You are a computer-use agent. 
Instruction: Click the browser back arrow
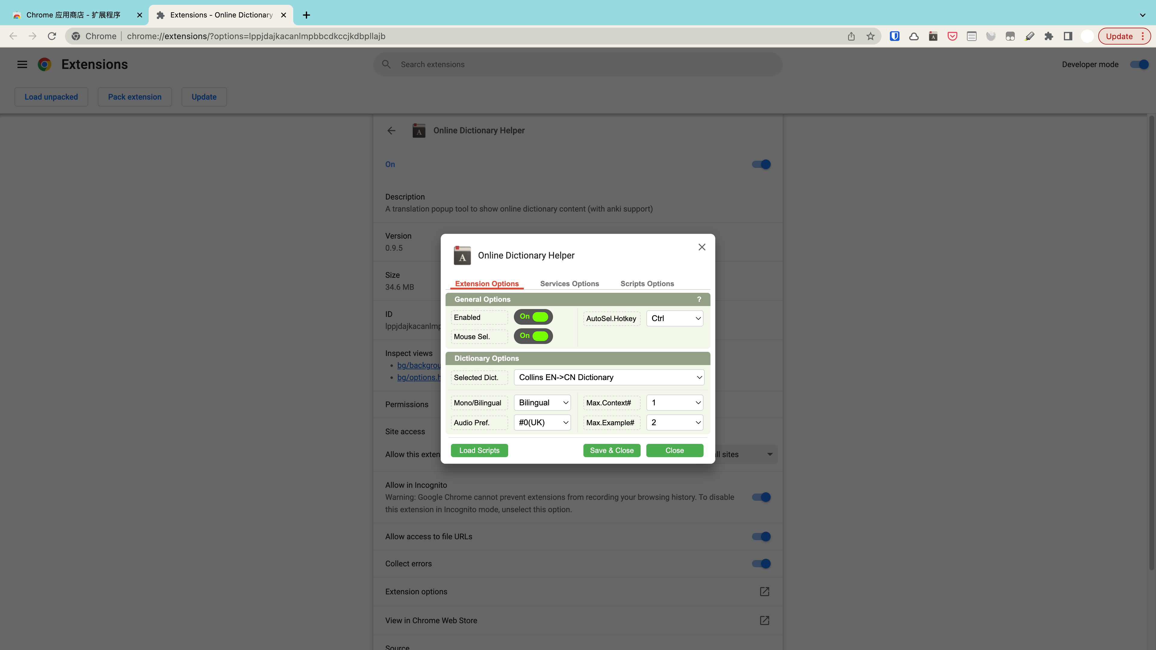13,36
